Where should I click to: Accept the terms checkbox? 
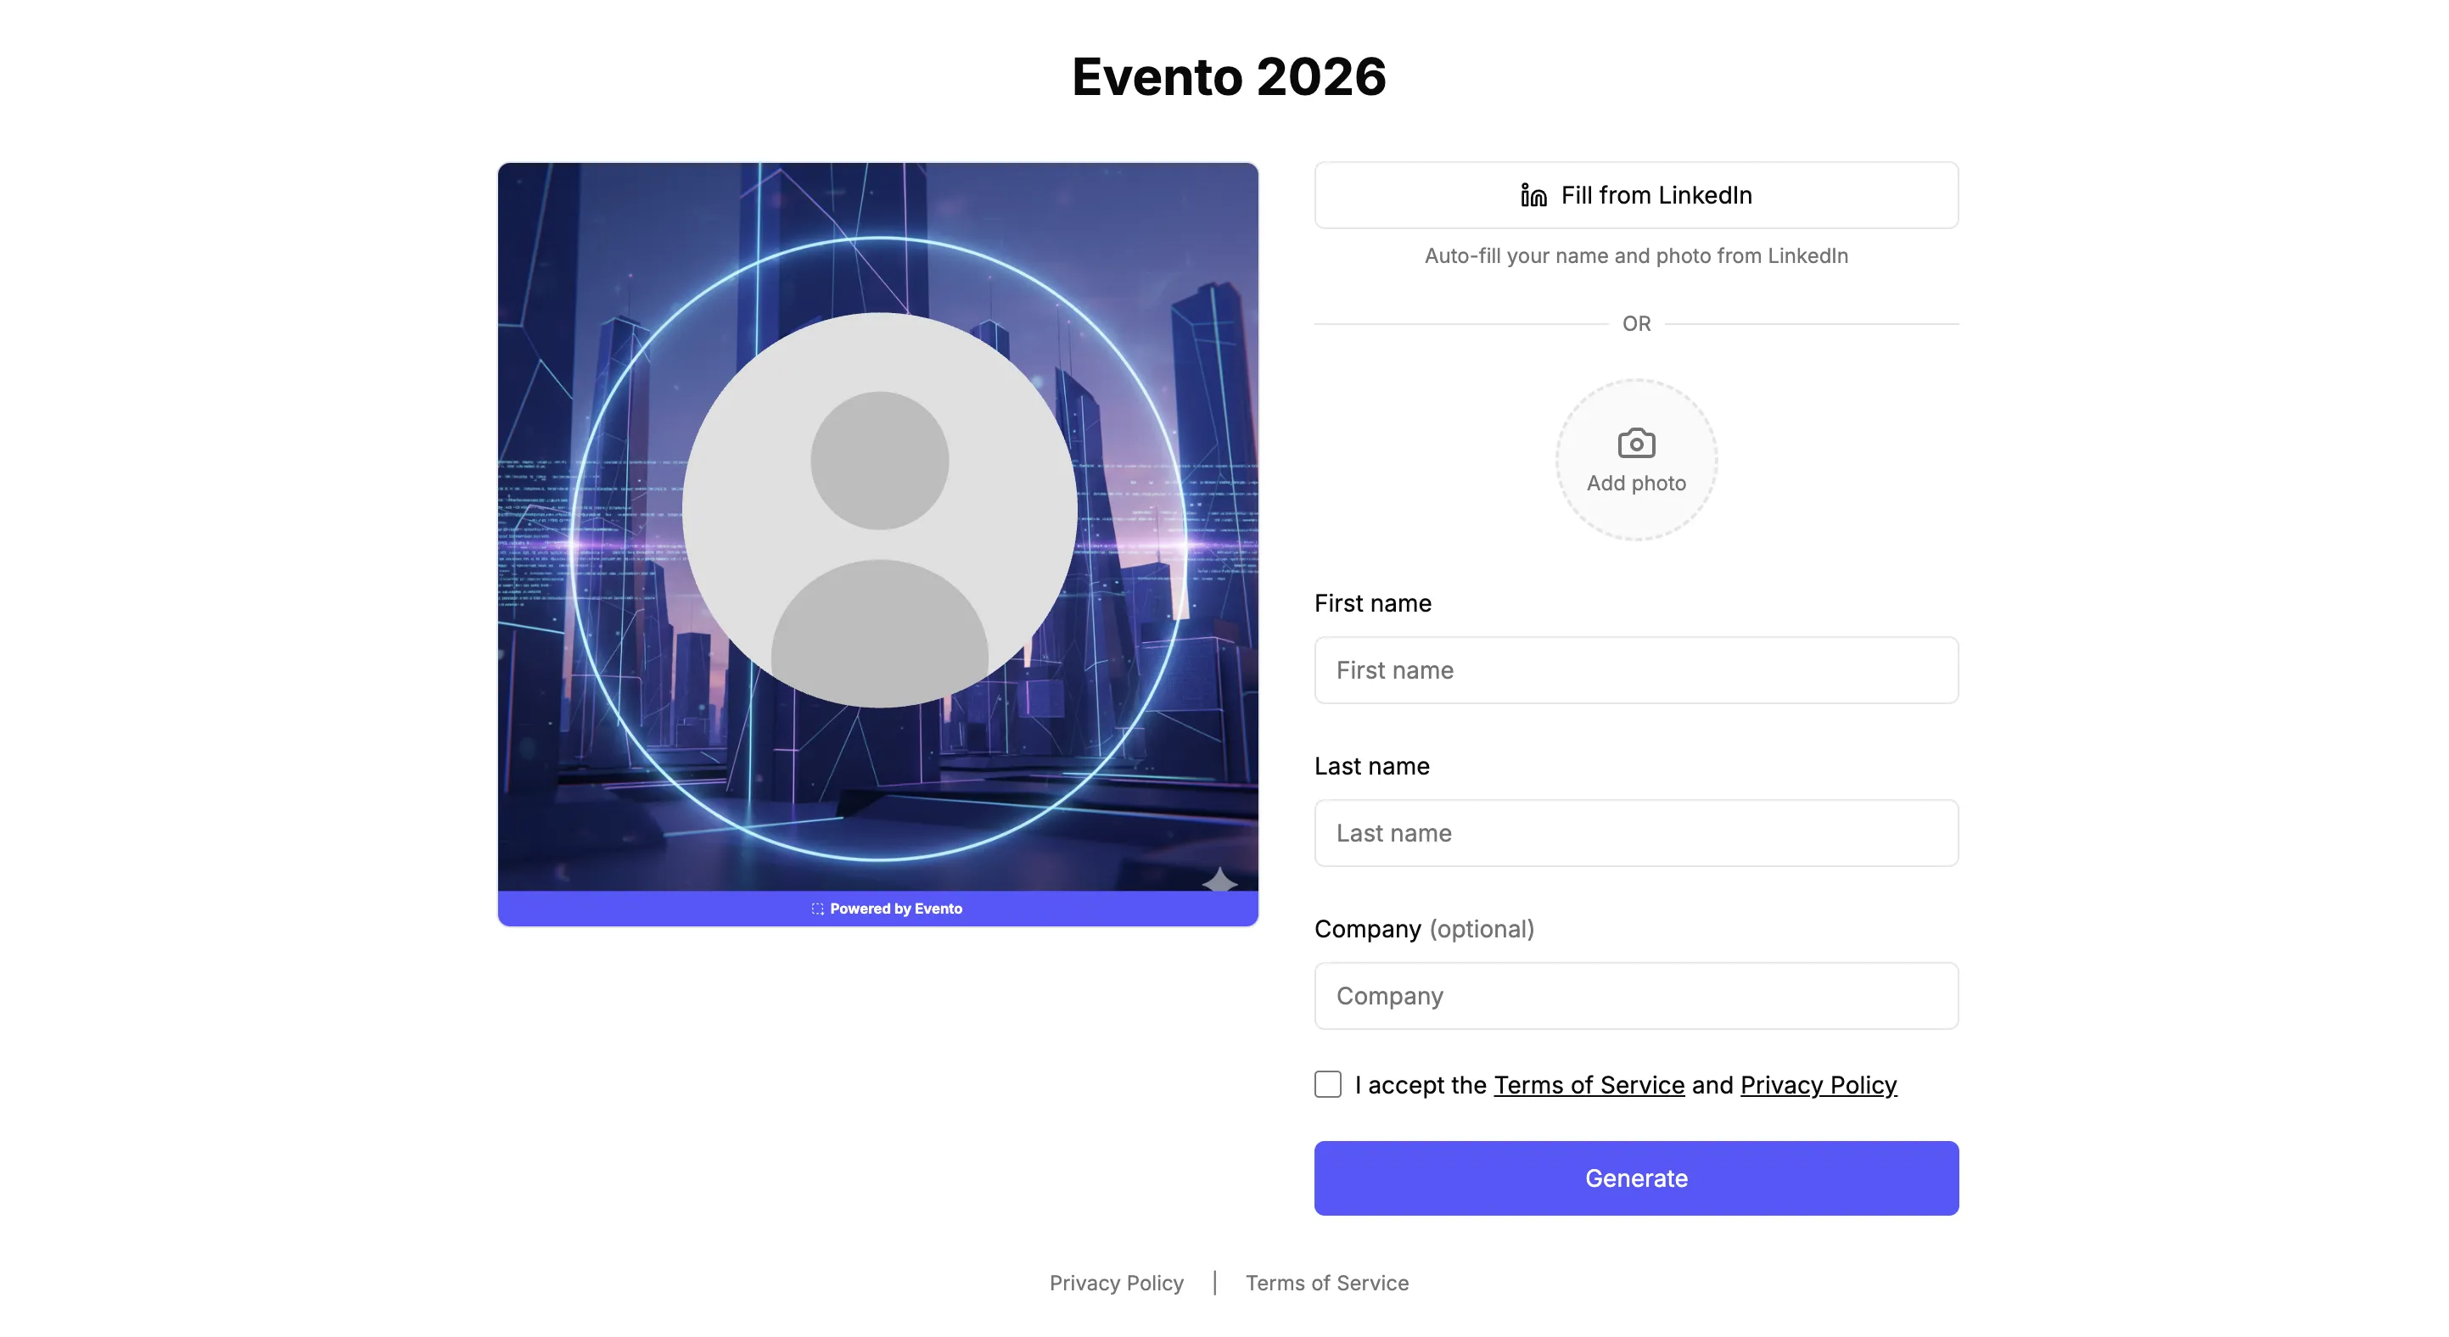(1327, 1084)
